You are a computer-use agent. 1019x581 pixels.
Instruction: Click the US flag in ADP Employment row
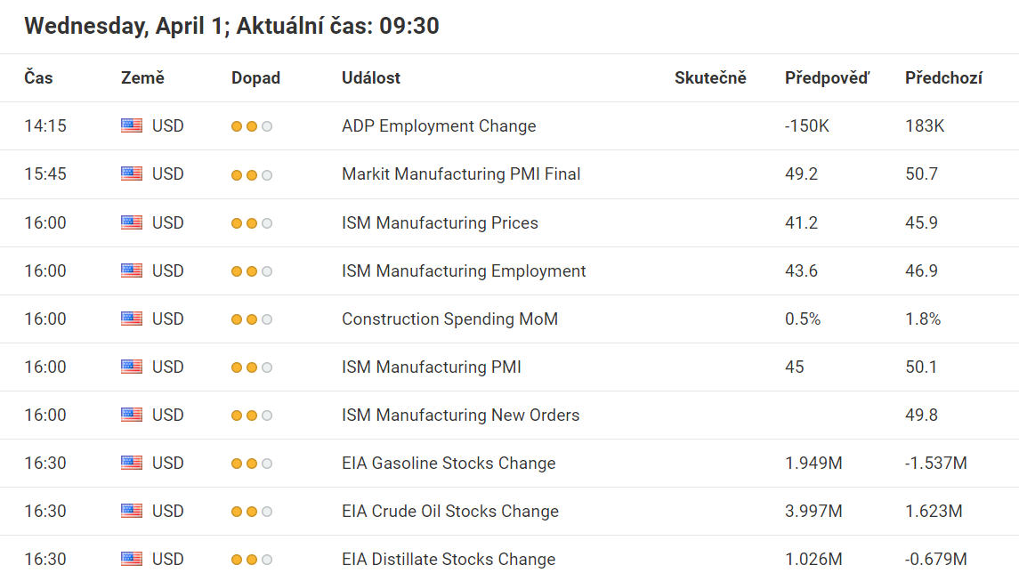(x=132, y=126)
